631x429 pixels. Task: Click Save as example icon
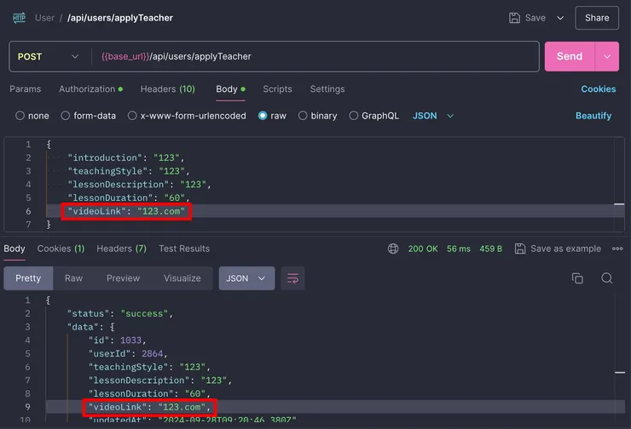519,249
